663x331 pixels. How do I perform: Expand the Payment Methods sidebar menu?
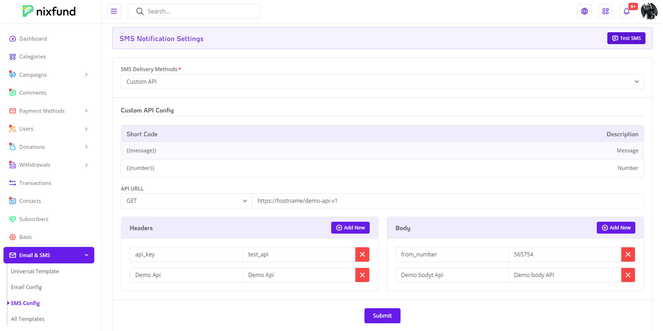coord(49,111)
